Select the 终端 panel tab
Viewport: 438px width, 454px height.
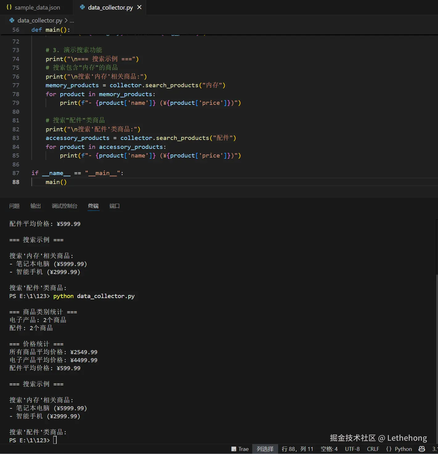coord(93,206)
